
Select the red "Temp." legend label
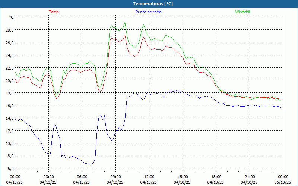[x=54, y=12]
